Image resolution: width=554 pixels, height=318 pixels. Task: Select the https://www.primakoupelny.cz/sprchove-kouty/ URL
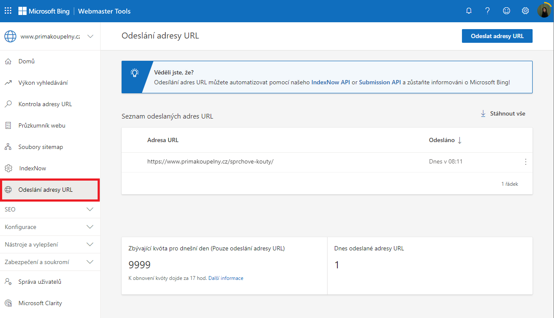pos(210,162)
